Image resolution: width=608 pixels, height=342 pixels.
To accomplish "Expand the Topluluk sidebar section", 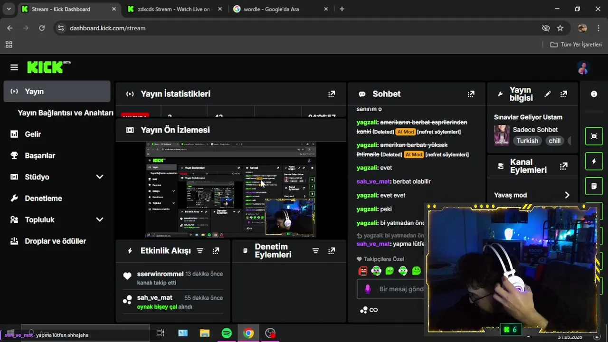I will (99, 220).
